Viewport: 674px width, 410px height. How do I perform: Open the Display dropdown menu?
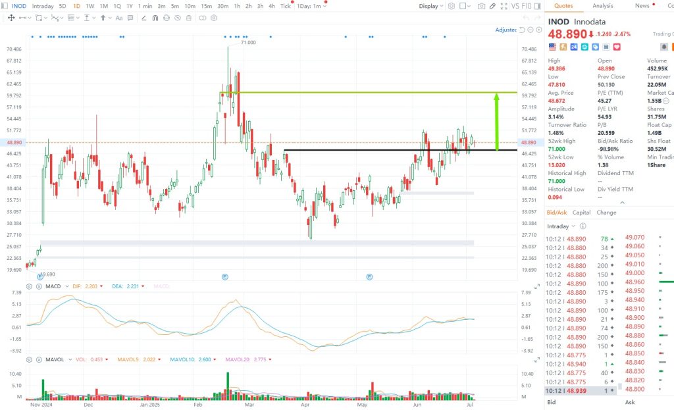(431, 6)
